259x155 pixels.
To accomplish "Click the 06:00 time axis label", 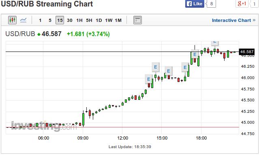I will [x=43, y=138].
